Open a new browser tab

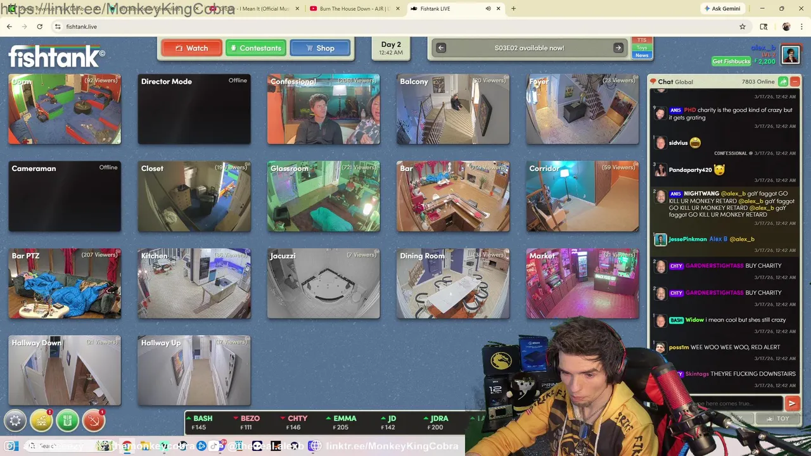(513, 8)
